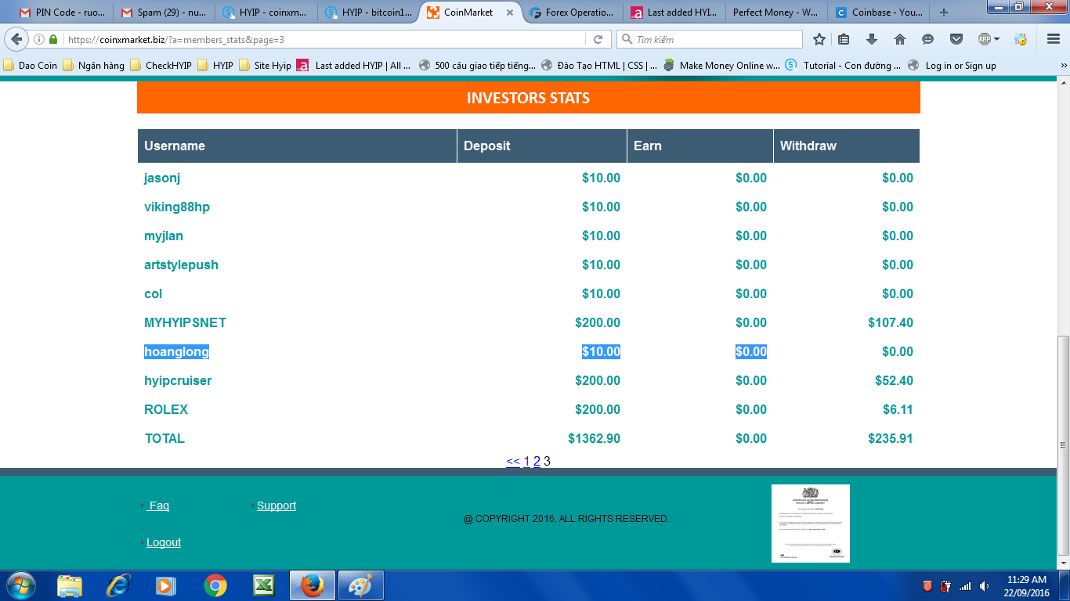Open a new tab with the plus button
Viewport: 1070px width, 601px height.
943,13
